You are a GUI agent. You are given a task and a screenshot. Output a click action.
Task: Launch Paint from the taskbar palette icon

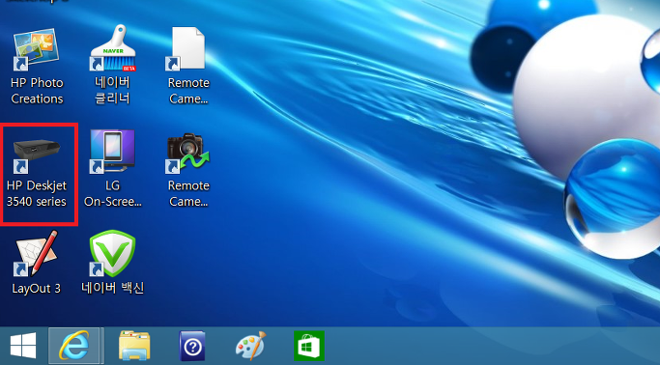click(x=251, y=346)
